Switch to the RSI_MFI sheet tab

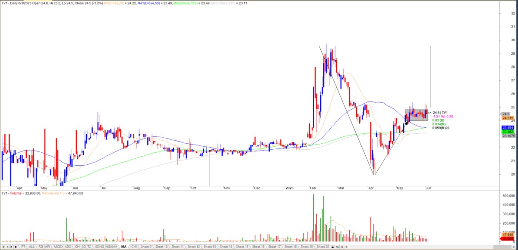tap(44, 247)
